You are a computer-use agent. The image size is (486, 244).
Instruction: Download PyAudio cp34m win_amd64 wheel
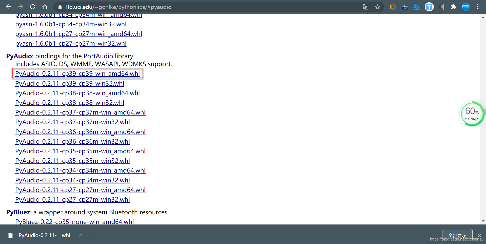[x=80, y=170]
